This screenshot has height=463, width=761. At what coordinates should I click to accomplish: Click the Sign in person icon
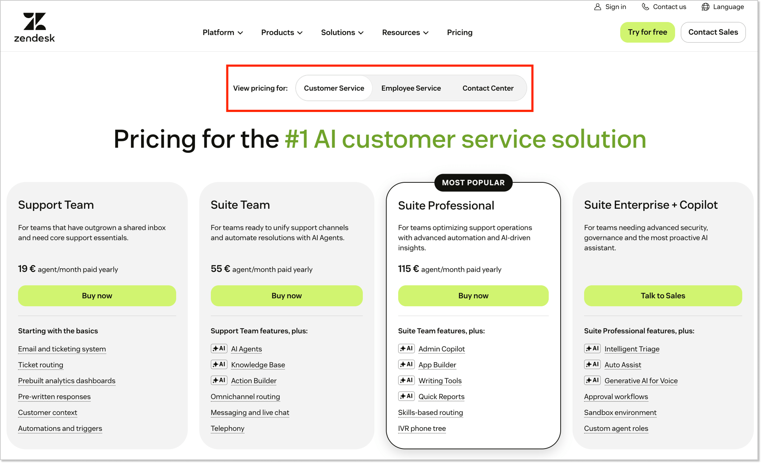click(x=598, y=7)
